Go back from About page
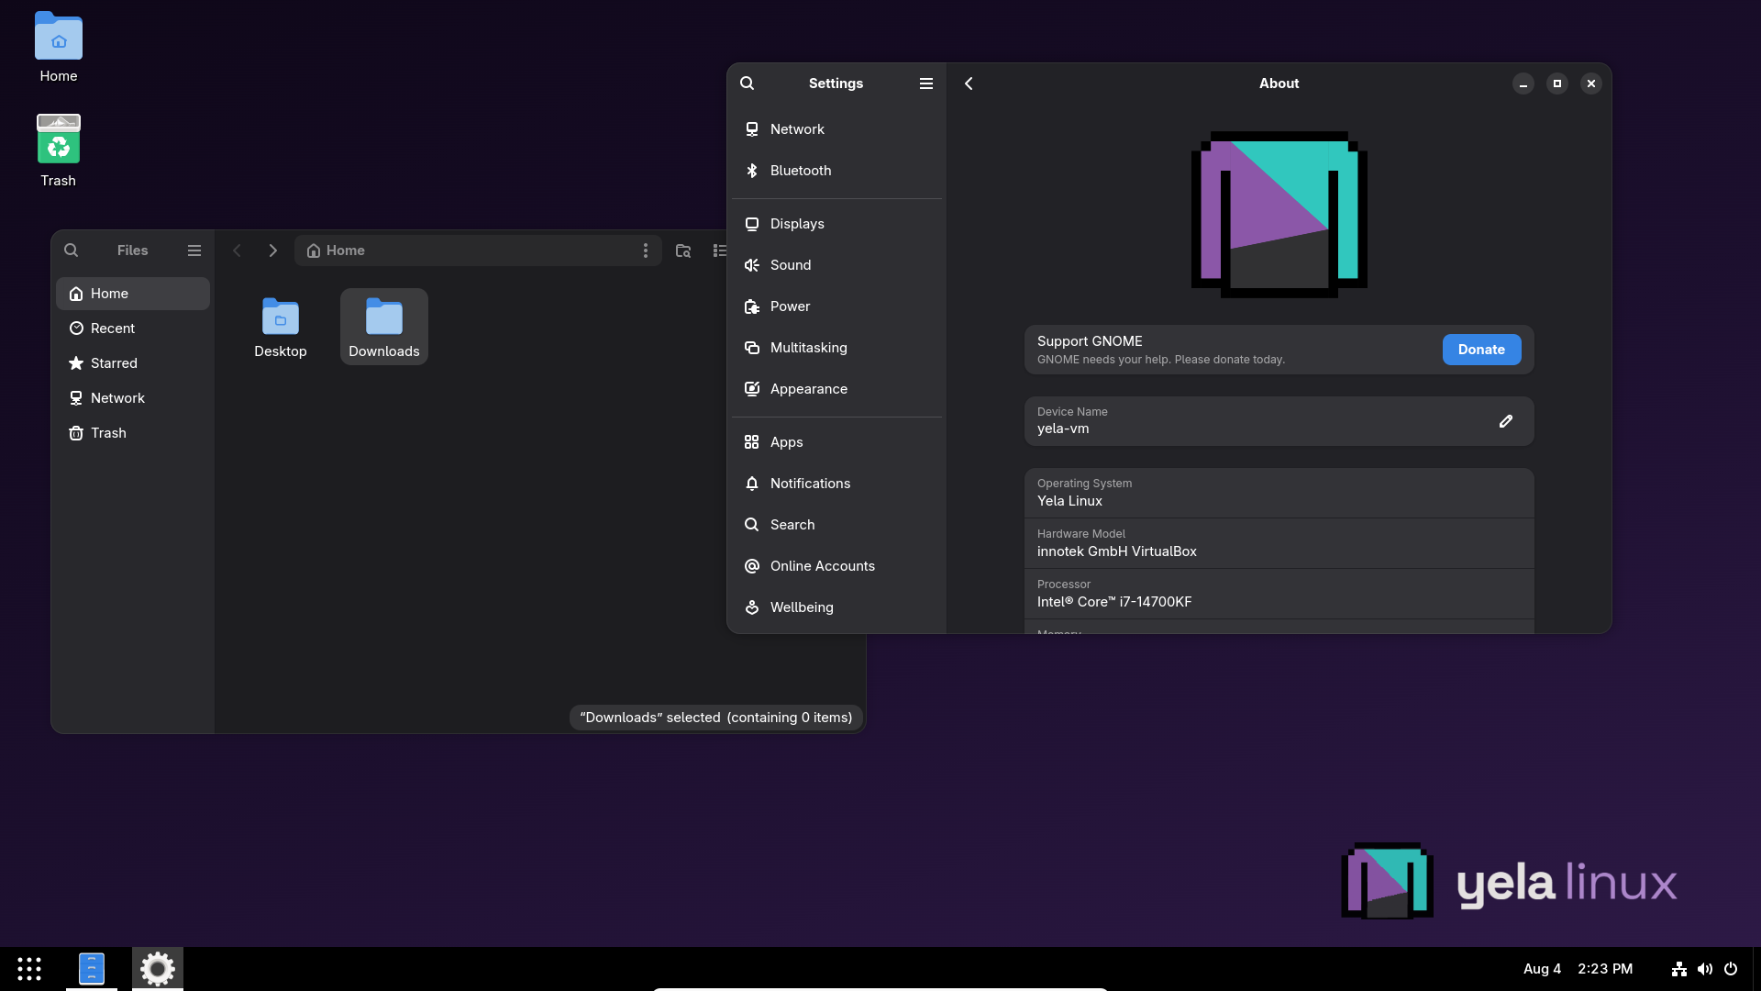 (x=969, y=84)
